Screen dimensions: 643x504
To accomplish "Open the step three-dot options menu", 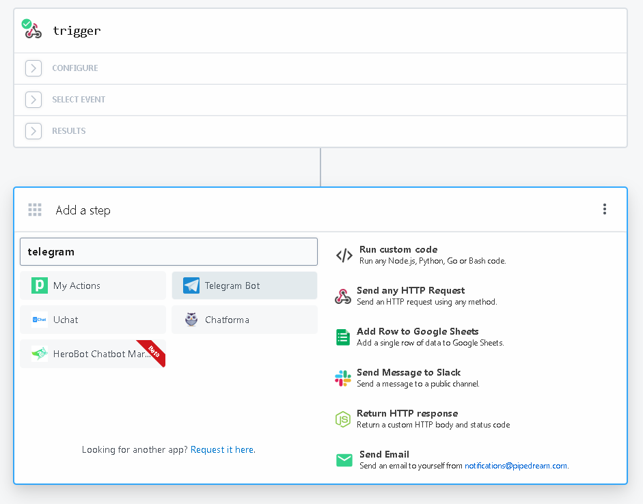I will 605,209.
